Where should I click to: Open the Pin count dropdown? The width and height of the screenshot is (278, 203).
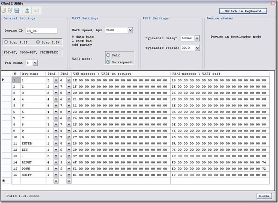point(35,63)
